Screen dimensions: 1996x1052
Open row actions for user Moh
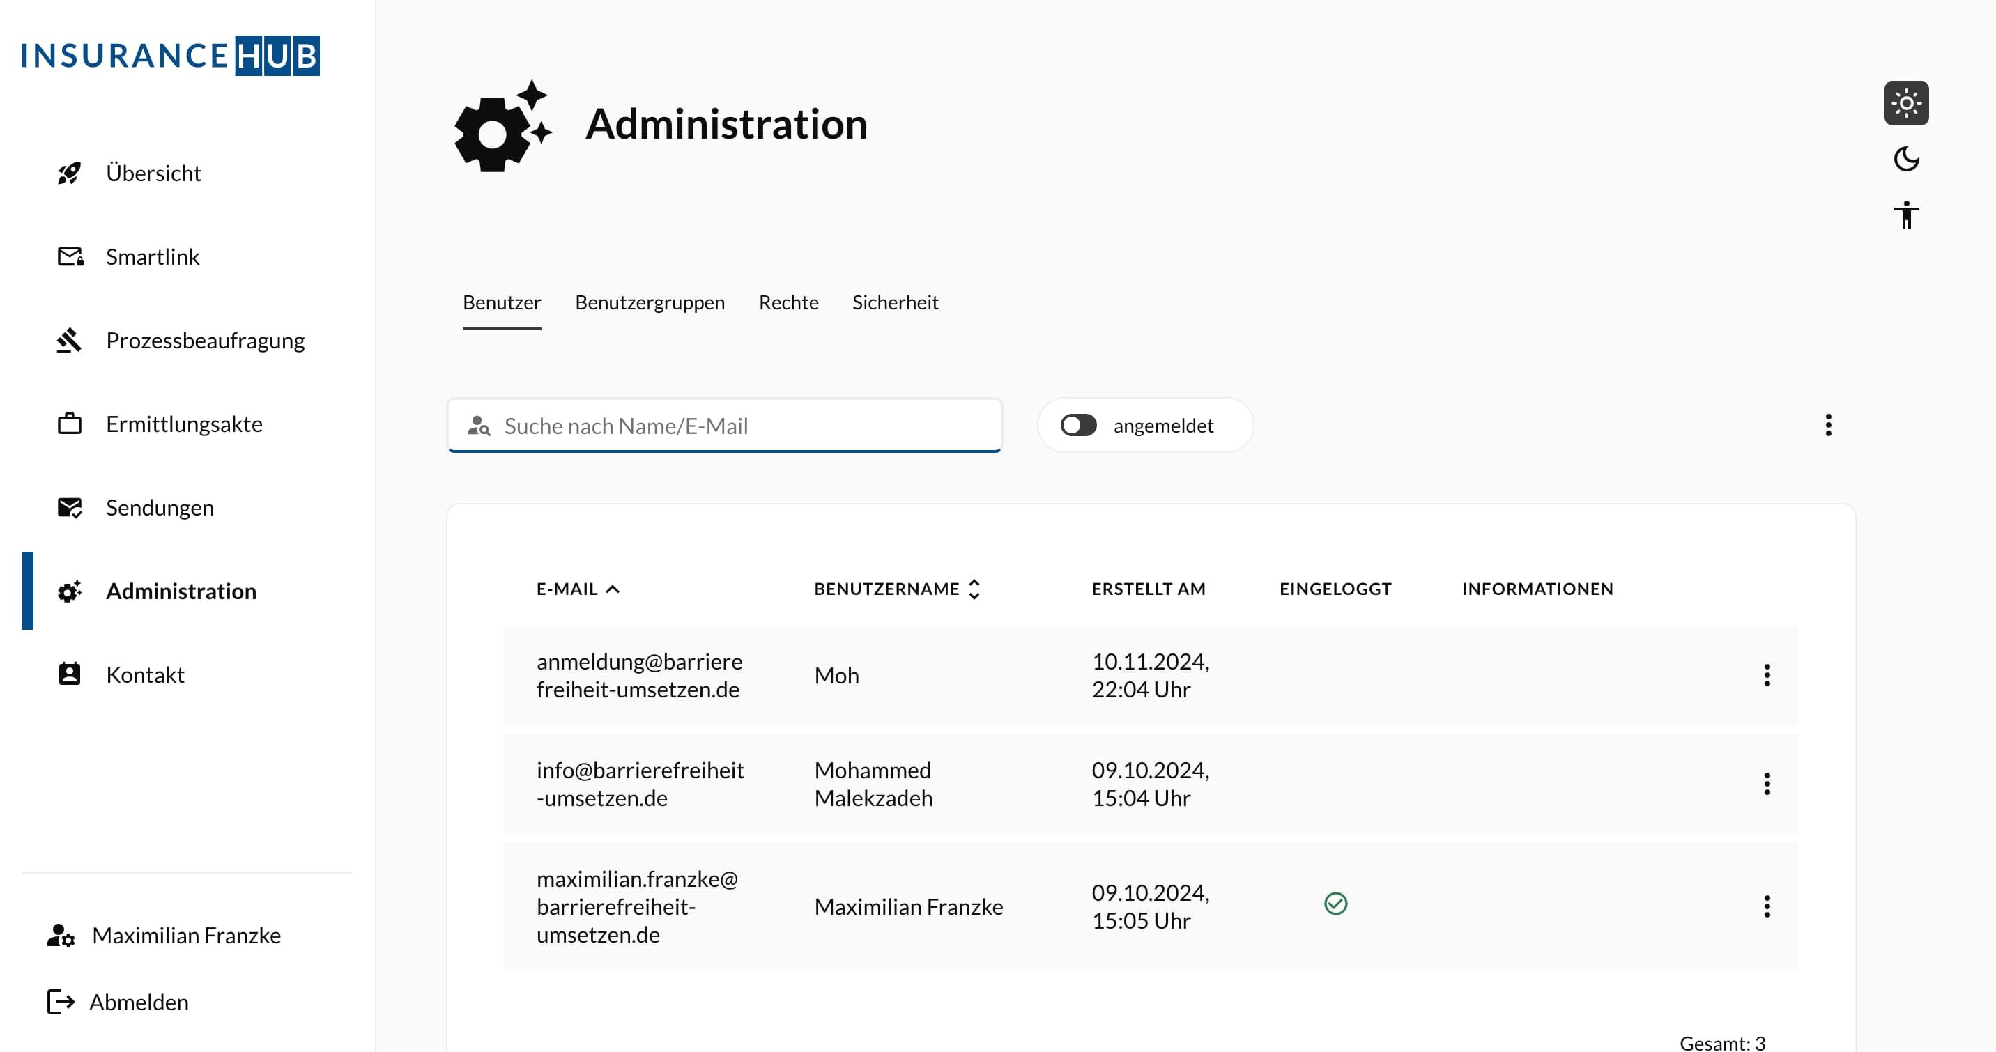coord(1767,674)
